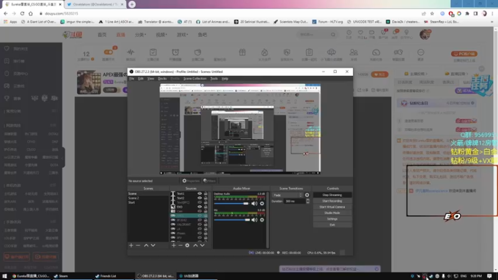The image size is (498, 280).
Task: Click Douyu search magnifier icon
Action: pyautogui.click(x=333, y=34)
